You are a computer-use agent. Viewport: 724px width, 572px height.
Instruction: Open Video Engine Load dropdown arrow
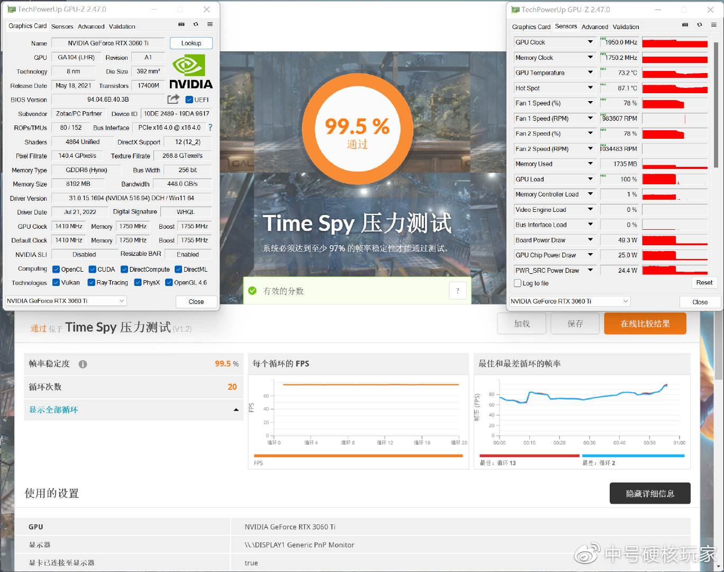click(x=590, y=209)
